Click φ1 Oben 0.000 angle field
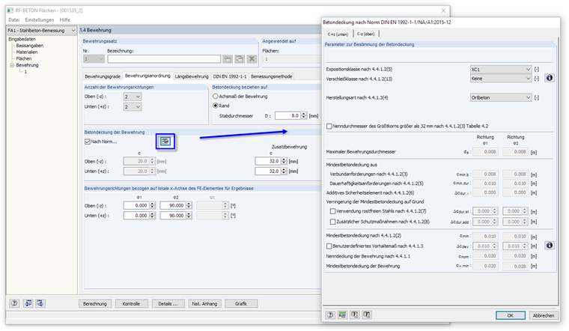The width and height of the screenshot is (569, 331). click(x=136, y=206)
